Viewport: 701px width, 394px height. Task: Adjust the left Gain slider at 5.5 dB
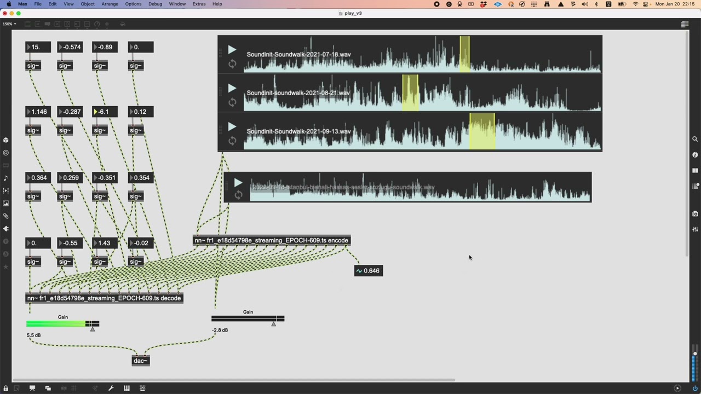[x=63, y=324]
